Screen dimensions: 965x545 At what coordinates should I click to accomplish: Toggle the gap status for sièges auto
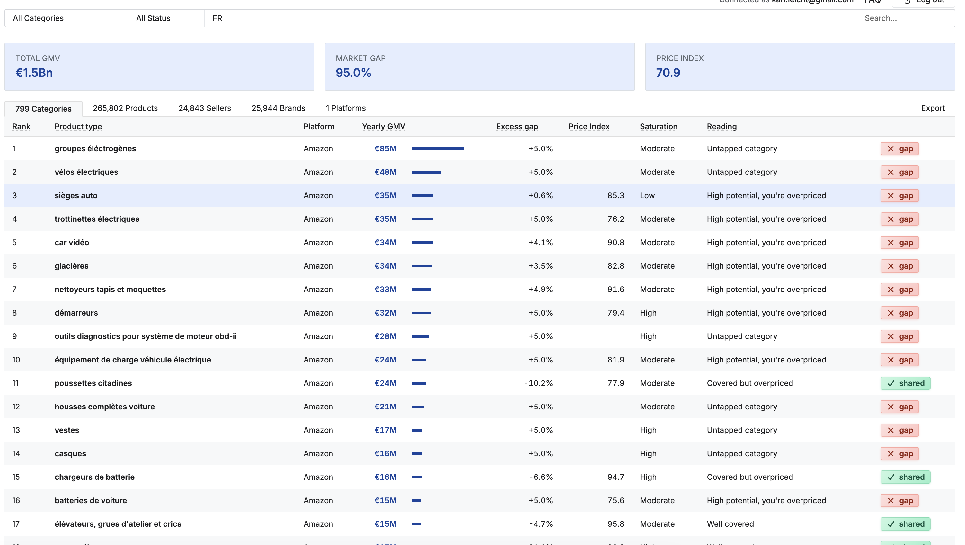click(x=899, y=195)
